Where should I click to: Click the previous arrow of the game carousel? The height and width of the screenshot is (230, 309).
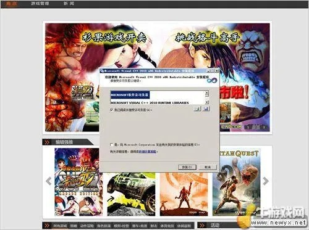(x=49, y=181)
